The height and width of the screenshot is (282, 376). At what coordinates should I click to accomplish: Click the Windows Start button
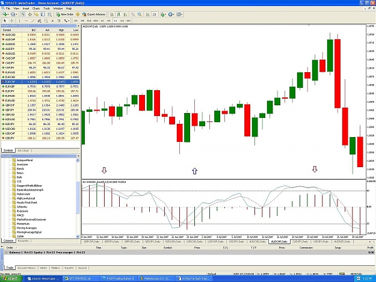pos(11,278)
